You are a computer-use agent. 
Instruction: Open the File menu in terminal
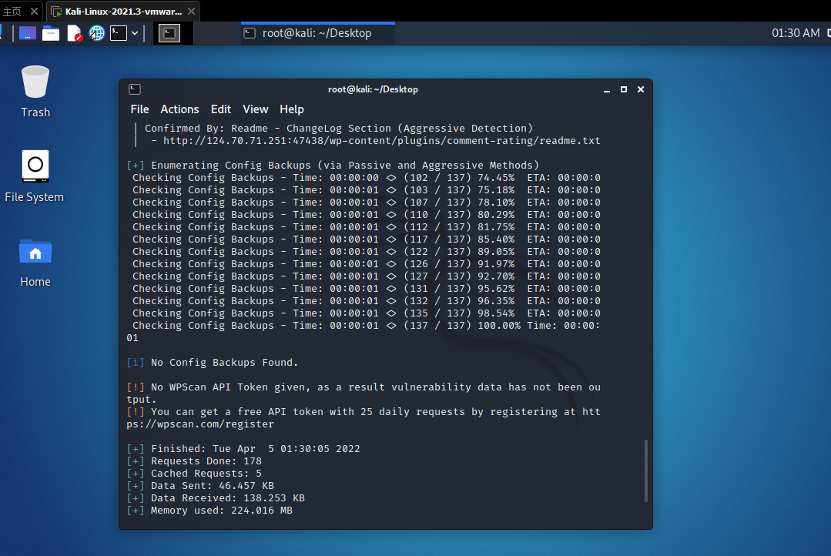coord(139,109)
